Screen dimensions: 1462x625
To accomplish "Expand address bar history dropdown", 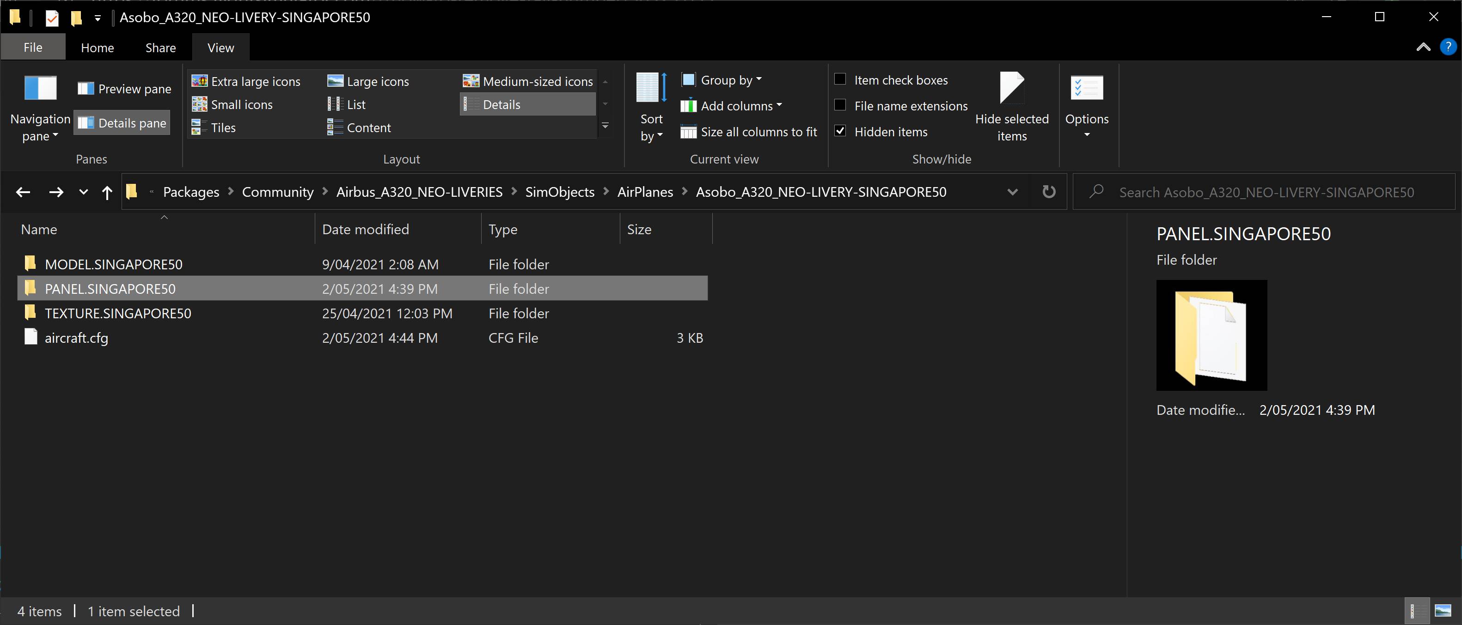I will click(x=1012, y=192).
